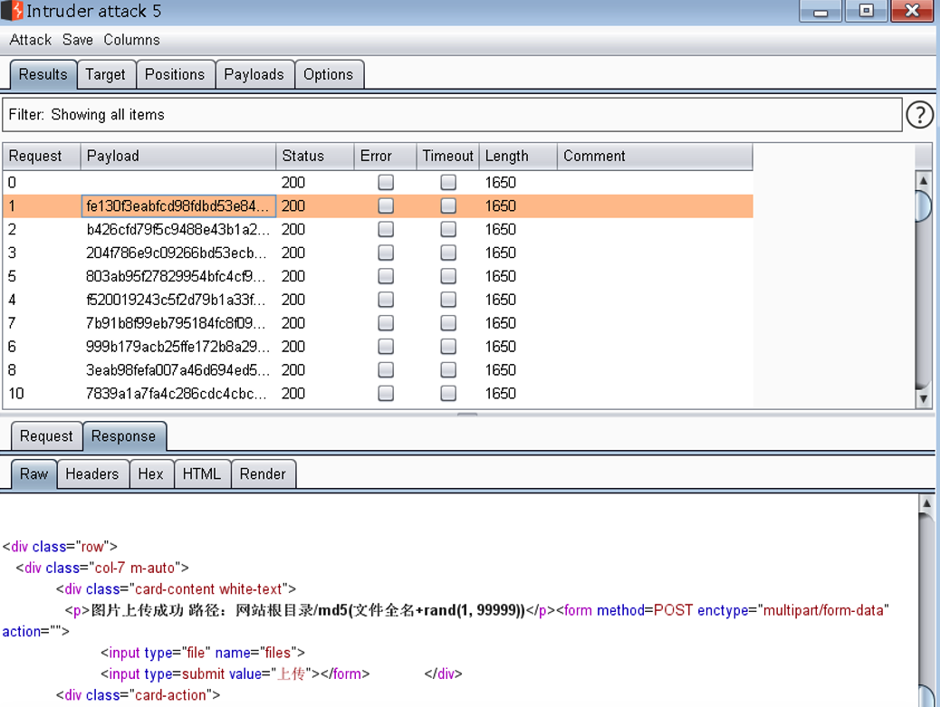Switch to the Positions tab
Image resolution: width=940 pixels, height=707 pixels.
click(x=175, y=75)
